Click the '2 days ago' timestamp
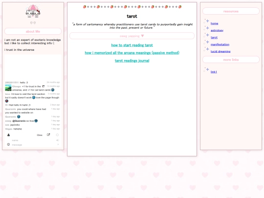264x198 pixels. point(55,105)
